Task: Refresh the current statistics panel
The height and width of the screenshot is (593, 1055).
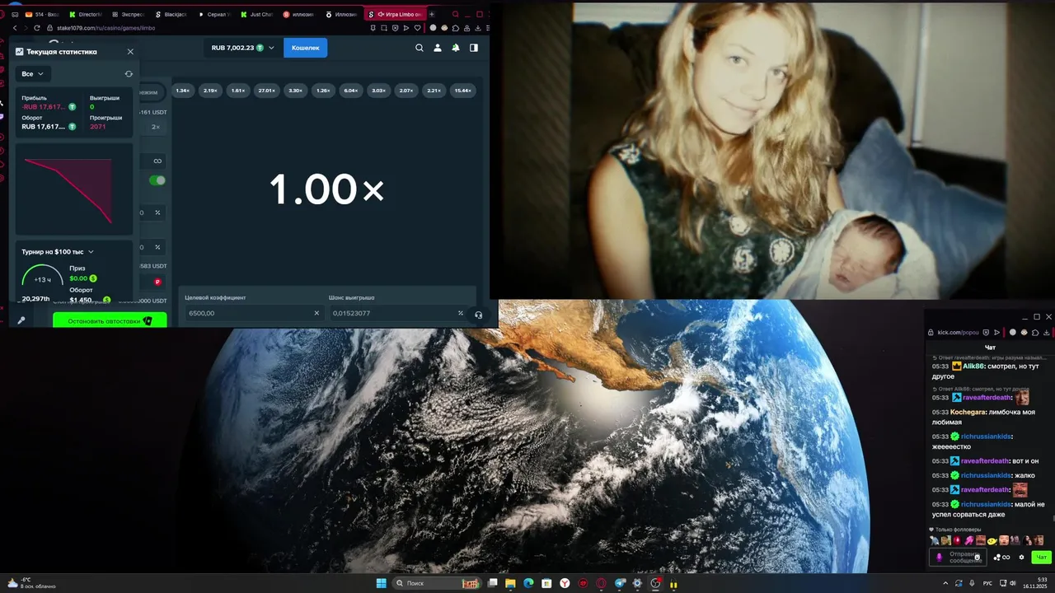Action: tap(129, 74)
